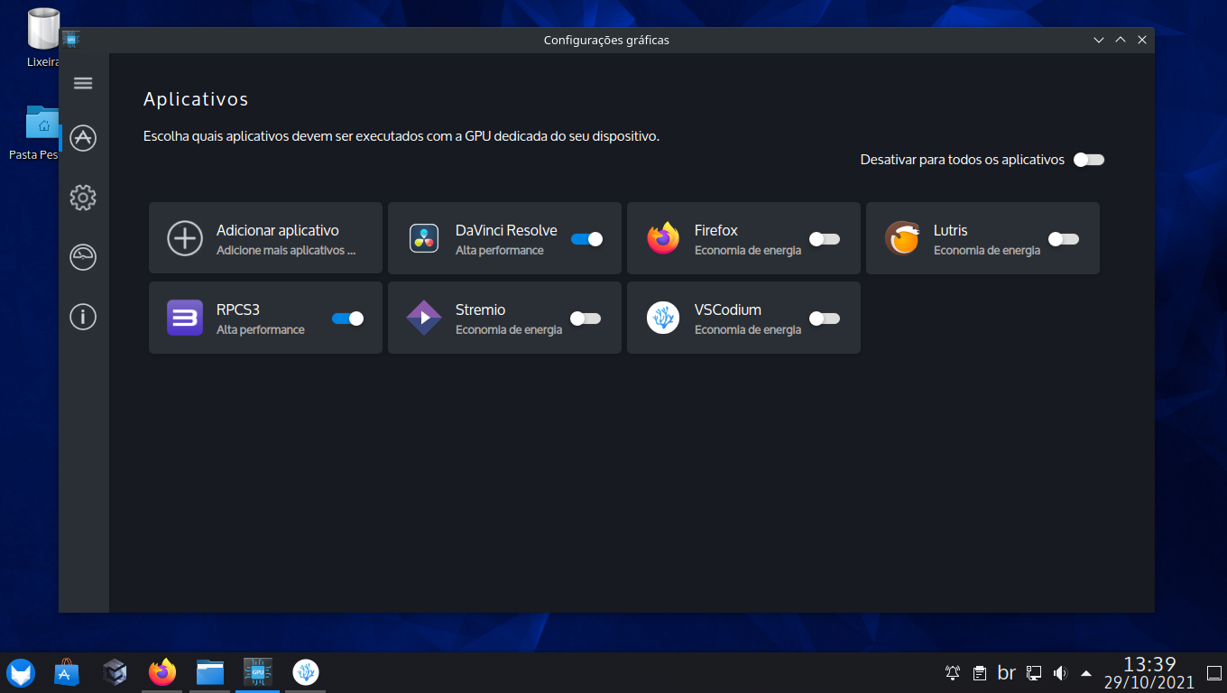This screenshot has height=693, width=1227.
Task: Expand the hamburger menu in the sidebar
Action: click(x=82, y=82)
